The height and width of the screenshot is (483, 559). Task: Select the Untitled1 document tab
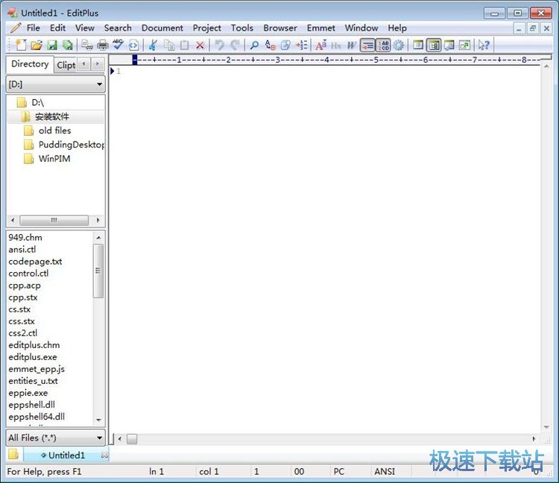66,455
